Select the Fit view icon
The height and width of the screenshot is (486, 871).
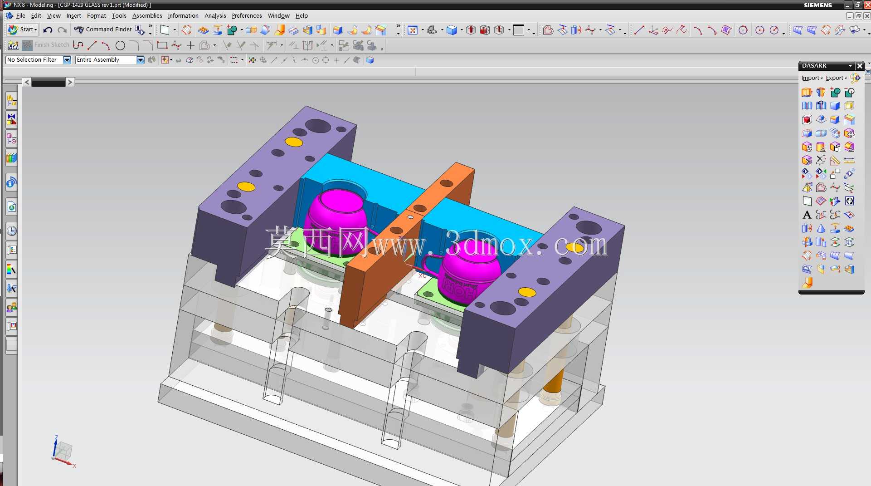(412, 30)
